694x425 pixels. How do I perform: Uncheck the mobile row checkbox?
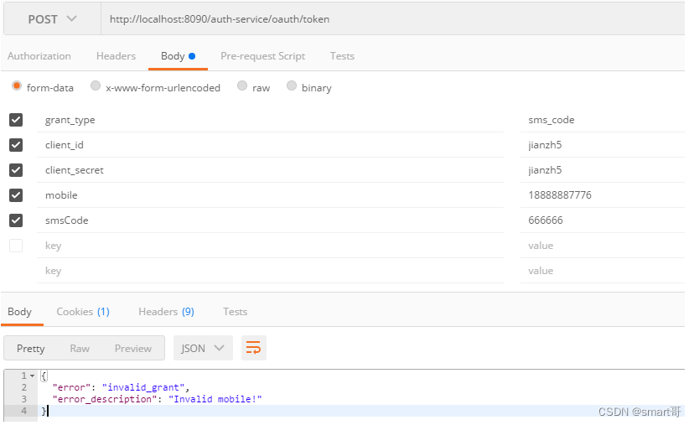[x=16, y=195]
